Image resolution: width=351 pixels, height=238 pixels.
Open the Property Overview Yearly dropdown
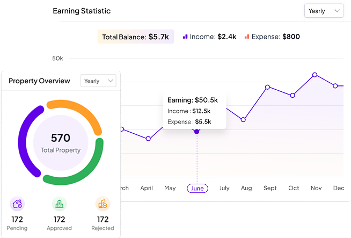click(98, 81)
